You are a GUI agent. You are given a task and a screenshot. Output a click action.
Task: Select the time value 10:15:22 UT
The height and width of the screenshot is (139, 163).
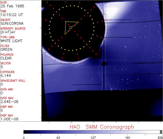(11, 15)
